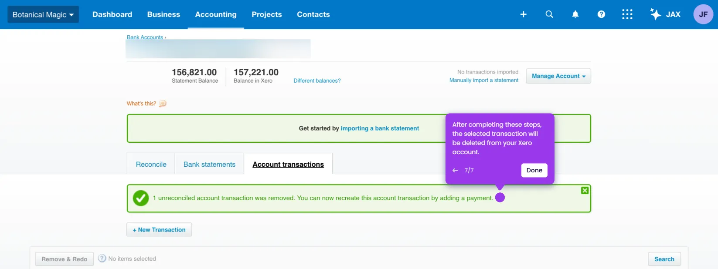Click Done in the tour popup
The image size is (718, 269).
tap(534, 170)
